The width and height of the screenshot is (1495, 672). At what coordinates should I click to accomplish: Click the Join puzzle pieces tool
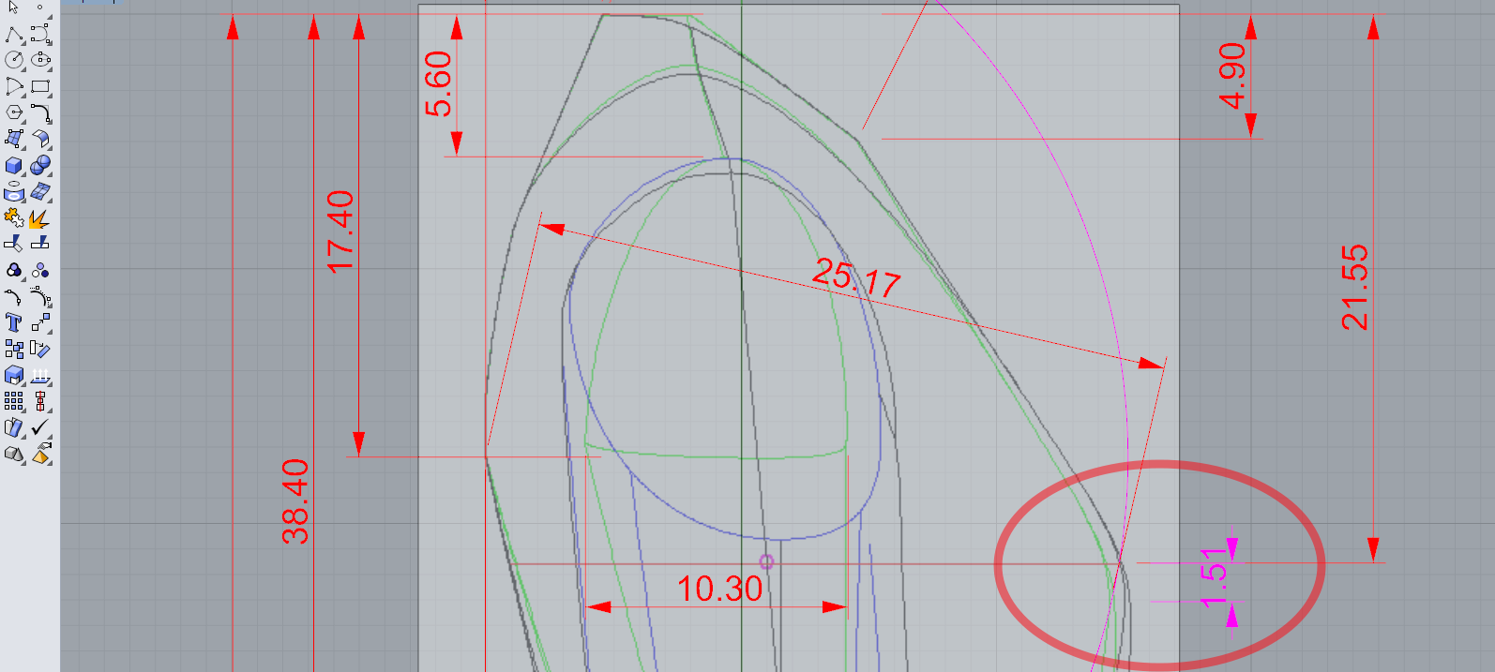tap(14, 218)
